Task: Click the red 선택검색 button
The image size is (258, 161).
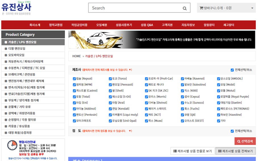Action: click(245, 141)
